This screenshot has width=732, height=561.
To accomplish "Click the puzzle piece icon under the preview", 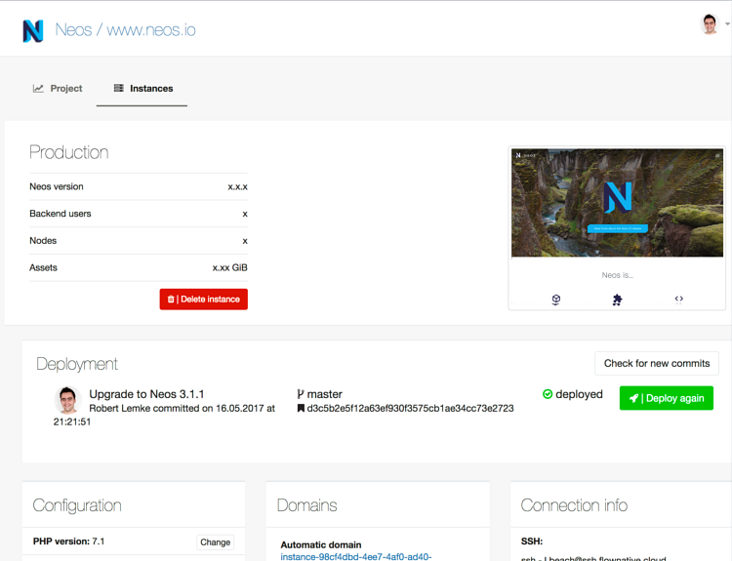I will click(x=617, y=300).
